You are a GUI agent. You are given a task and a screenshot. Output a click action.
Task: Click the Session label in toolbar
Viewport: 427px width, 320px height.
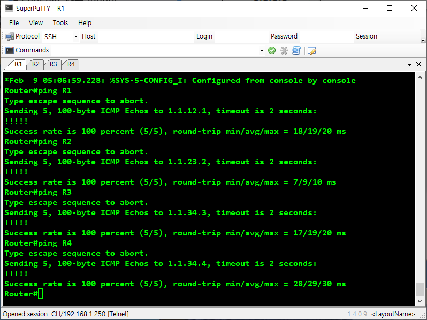point(367,36)
